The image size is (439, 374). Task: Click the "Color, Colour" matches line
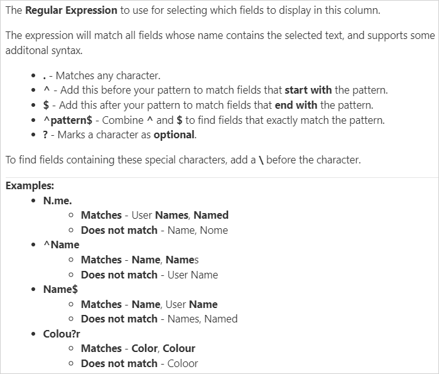[x=138, y=348]
